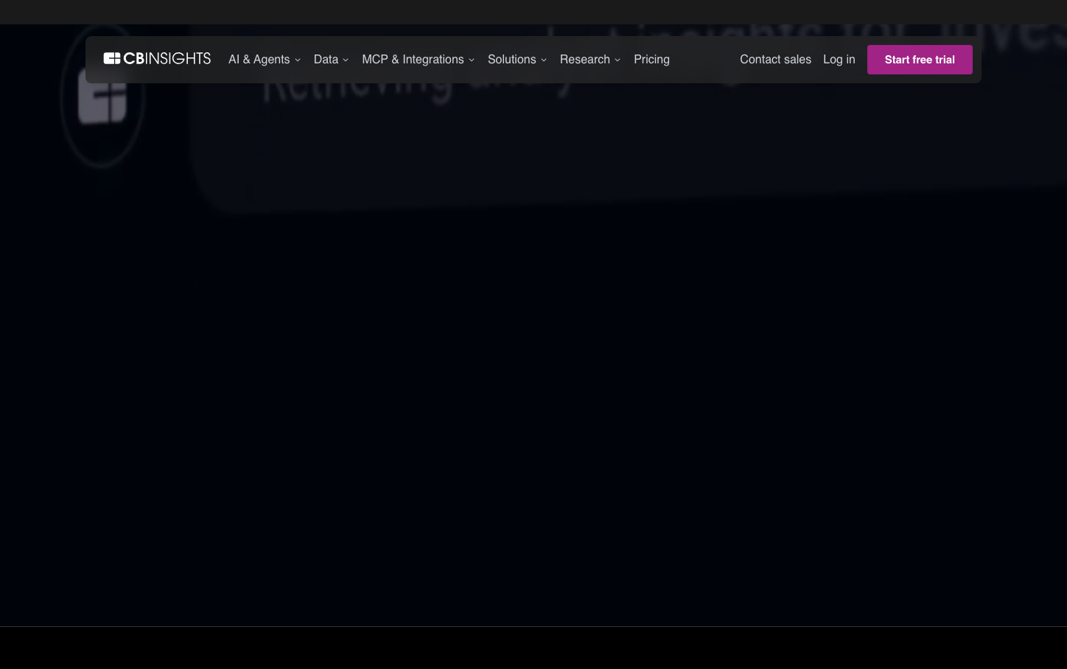Screen dimensions: 1067x669
Task: Open the AI & Agents menu
Action: (259, 60)
